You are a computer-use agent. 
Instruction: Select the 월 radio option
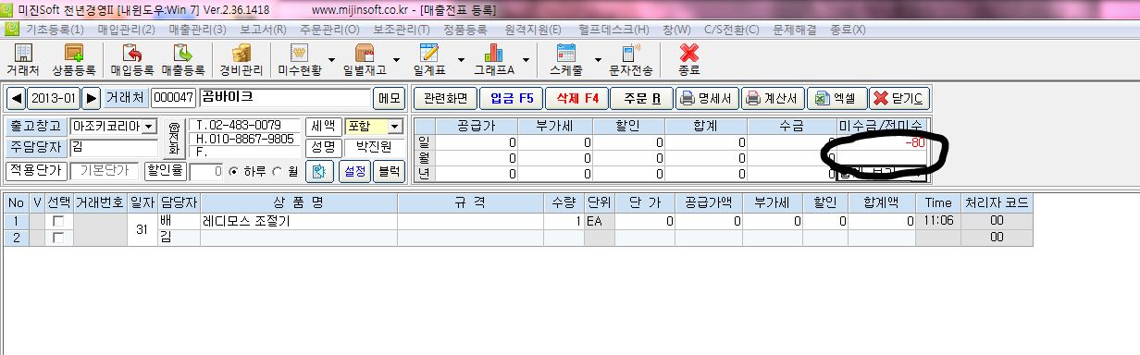[277, 172]
